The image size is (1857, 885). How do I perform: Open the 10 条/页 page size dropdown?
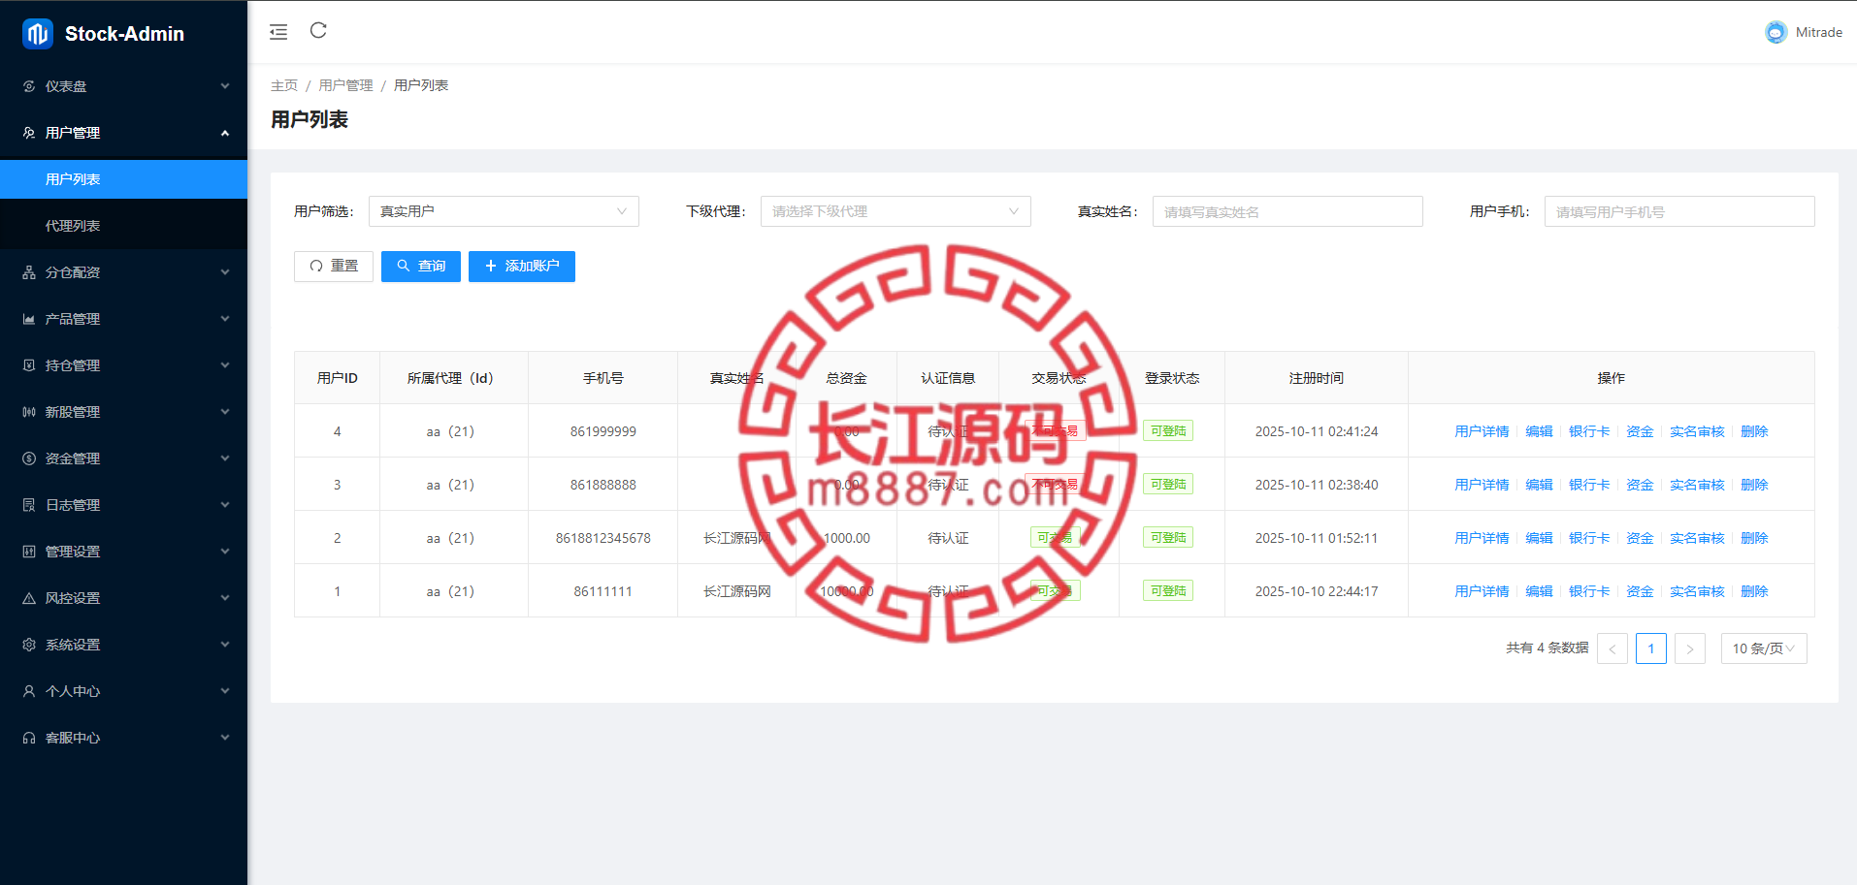pos(1764,648)
